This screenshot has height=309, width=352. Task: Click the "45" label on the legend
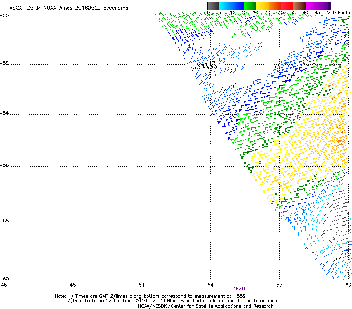tap(317, 13)
